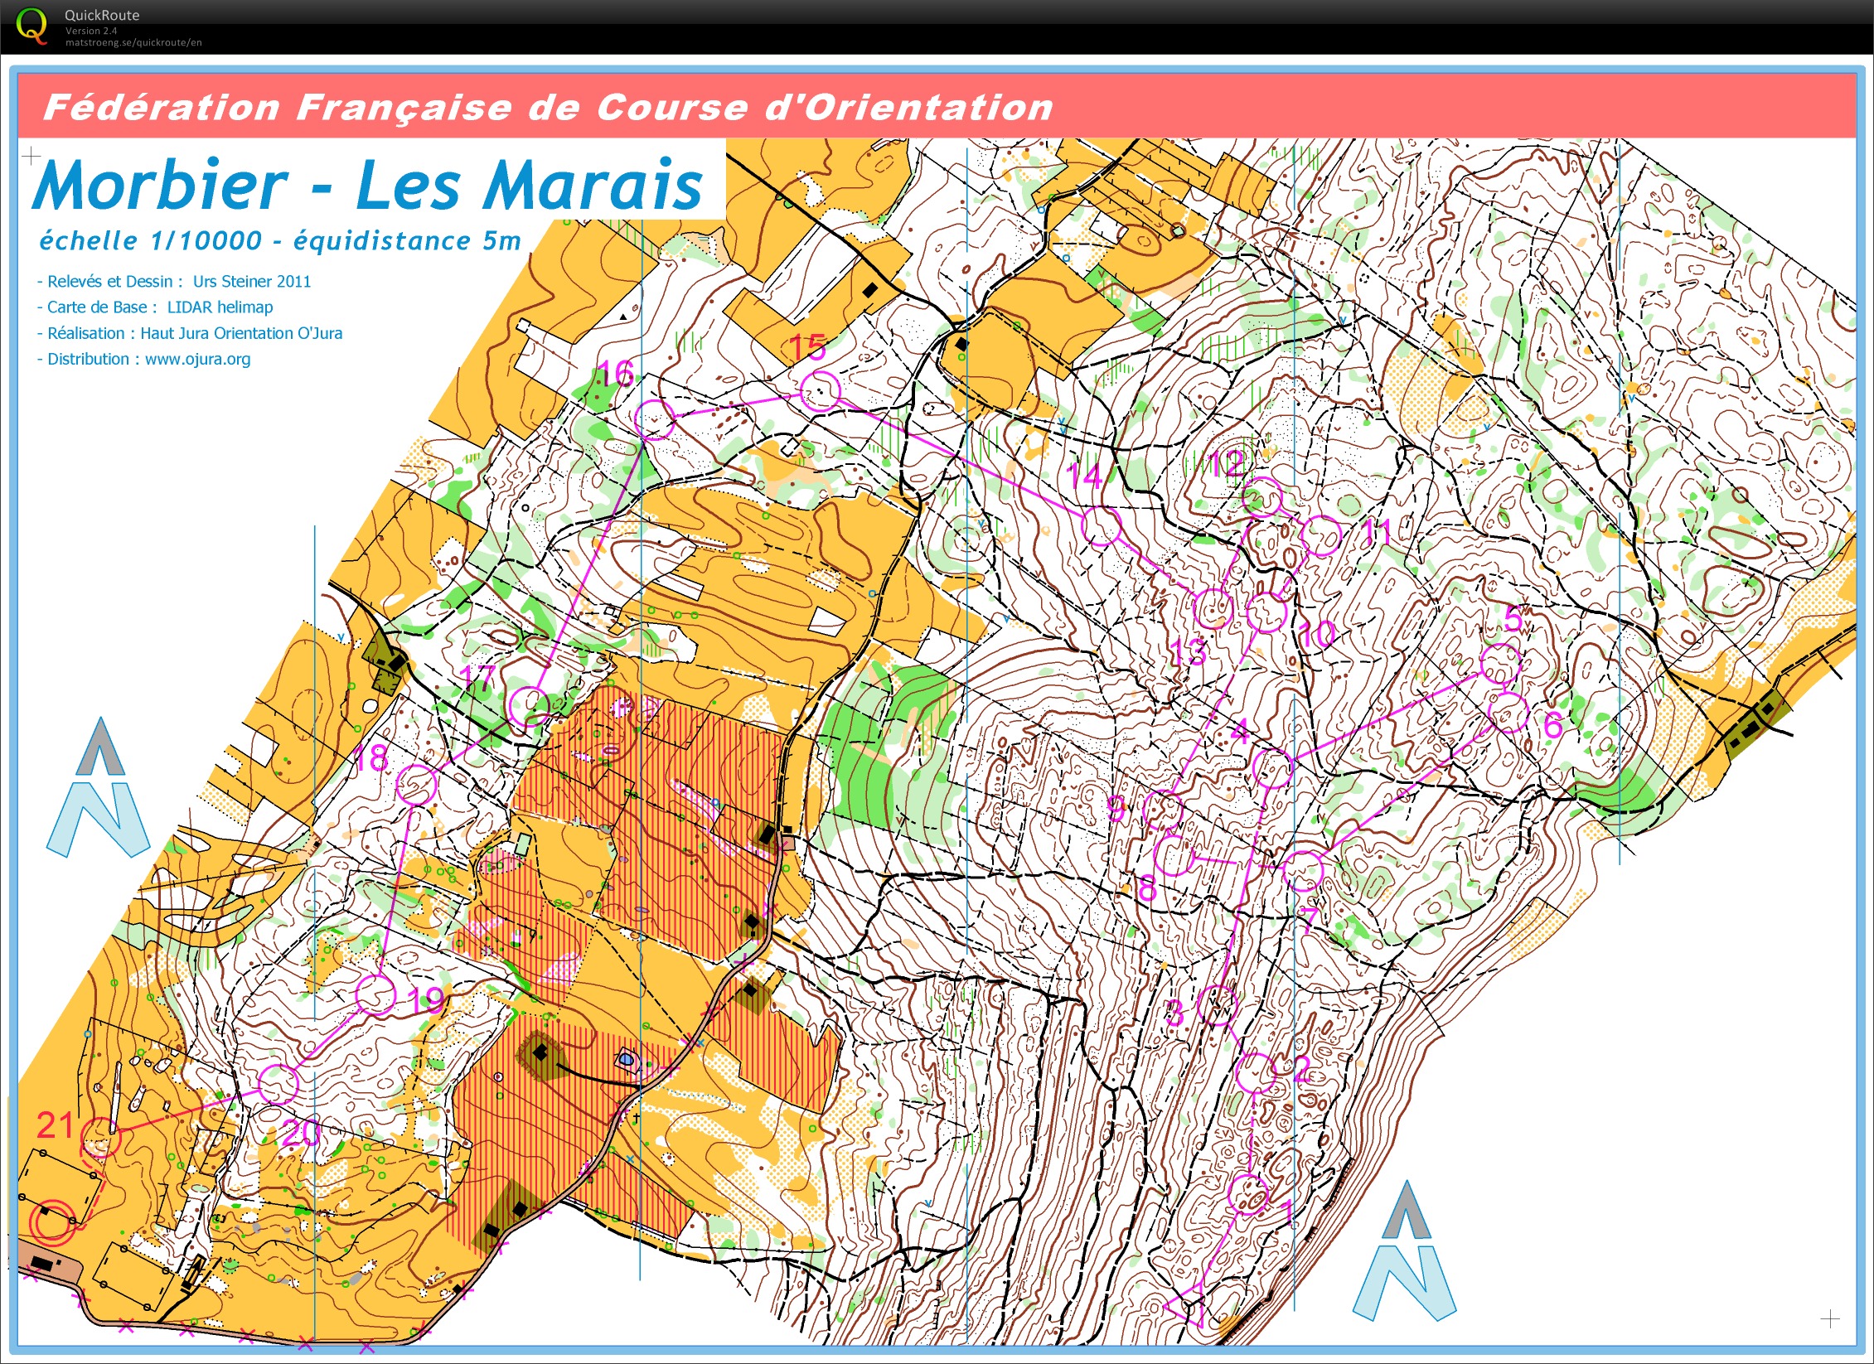Click control circle 3 on the map
1874x1364 pixels.
pyautogui.click(x=1218, y=1005)
